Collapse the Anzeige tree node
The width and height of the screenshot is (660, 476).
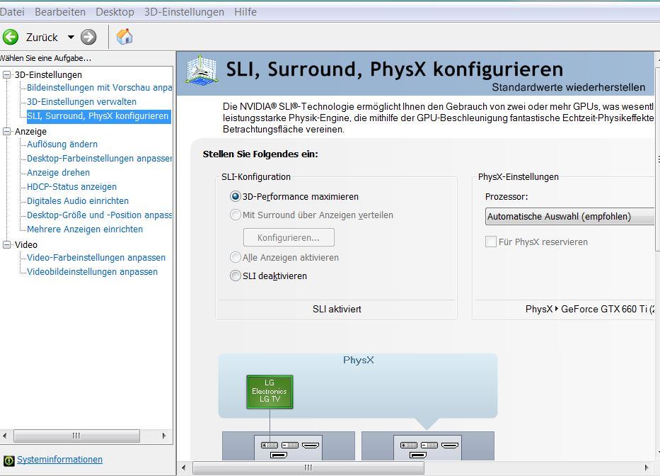tap(7, 131)
